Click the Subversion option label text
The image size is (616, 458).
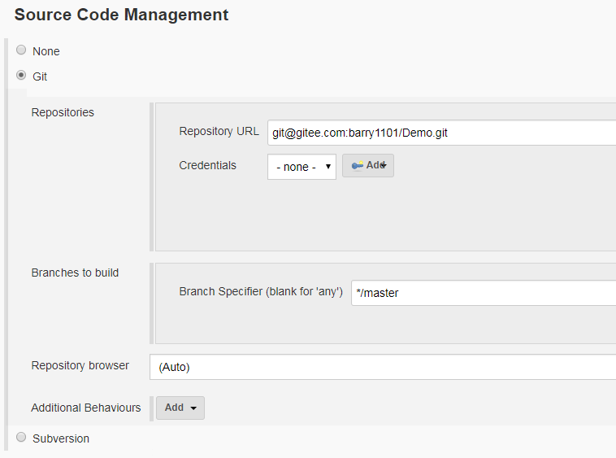pos(61,438)
